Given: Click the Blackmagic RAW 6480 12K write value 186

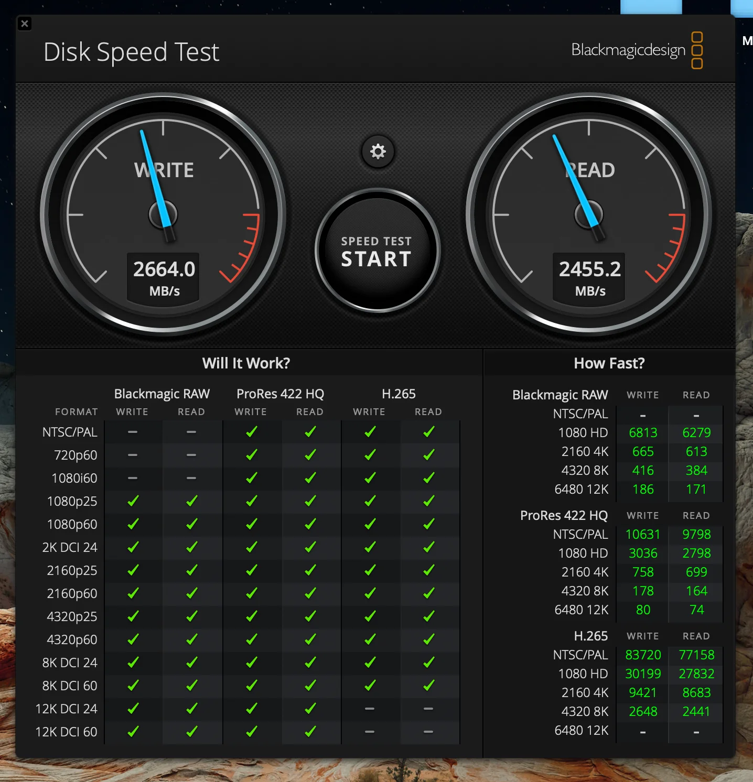Looking at the screenshot, I should [643, 489].
